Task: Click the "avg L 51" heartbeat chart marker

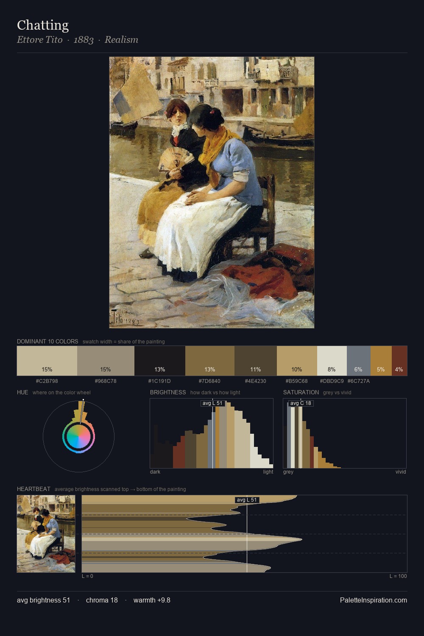Action: coord(247,500)
